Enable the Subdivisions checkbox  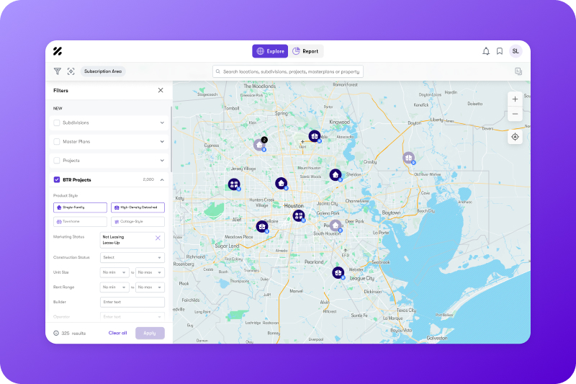57,122
